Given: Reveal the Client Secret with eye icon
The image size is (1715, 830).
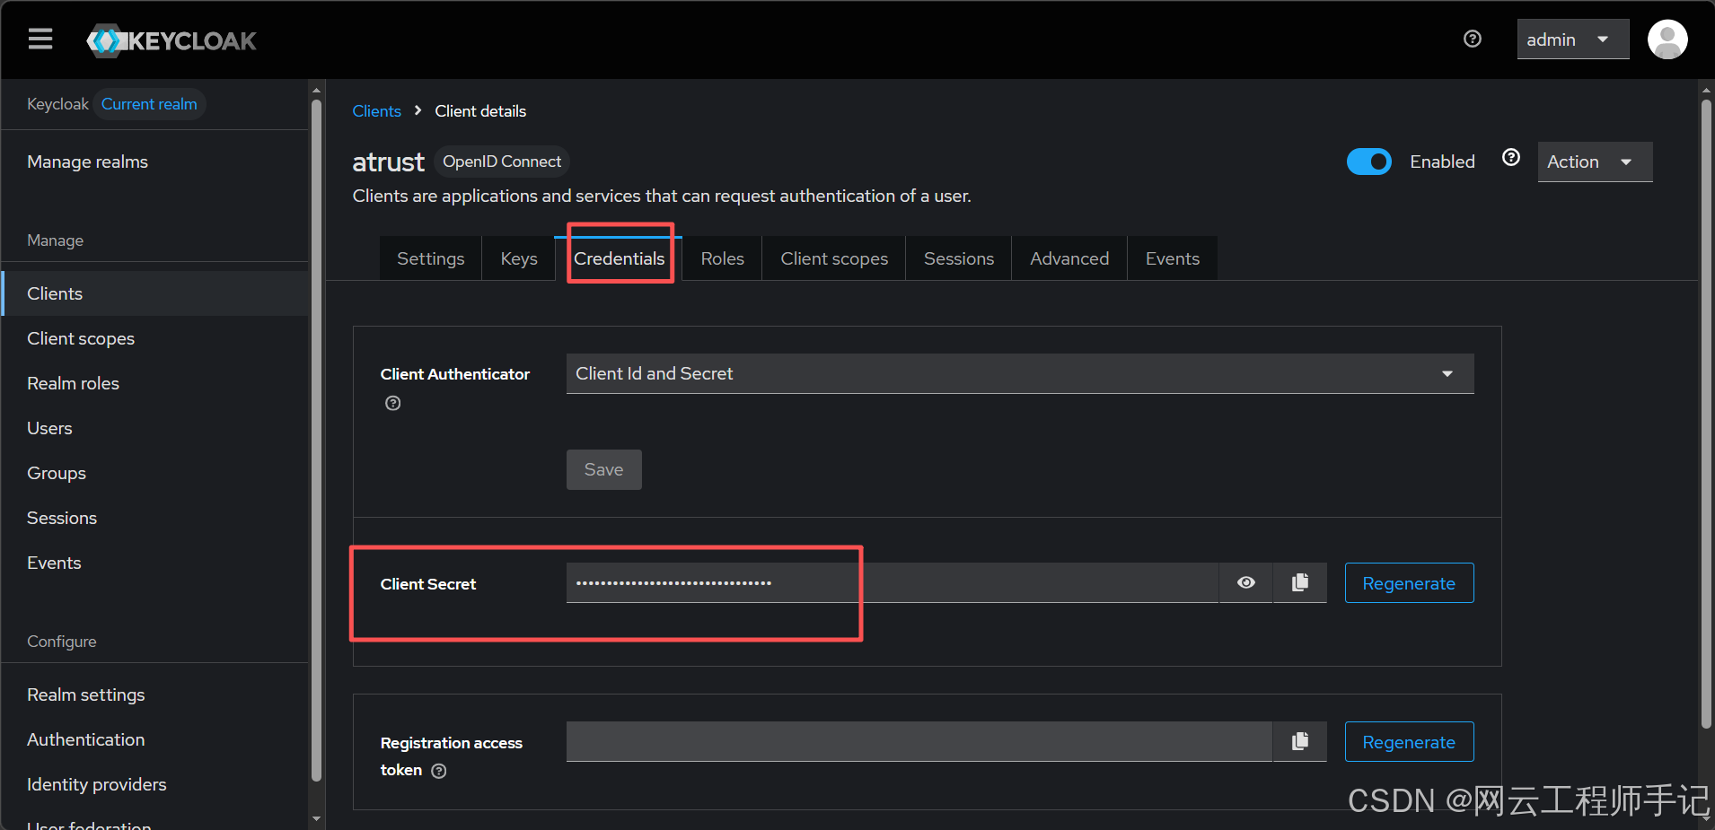Looking at the screenshot, I should [1245, 582].
